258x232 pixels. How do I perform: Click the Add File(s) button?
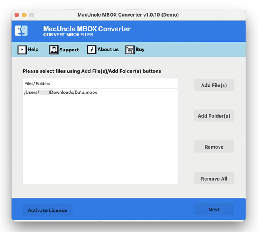(214, 85)
